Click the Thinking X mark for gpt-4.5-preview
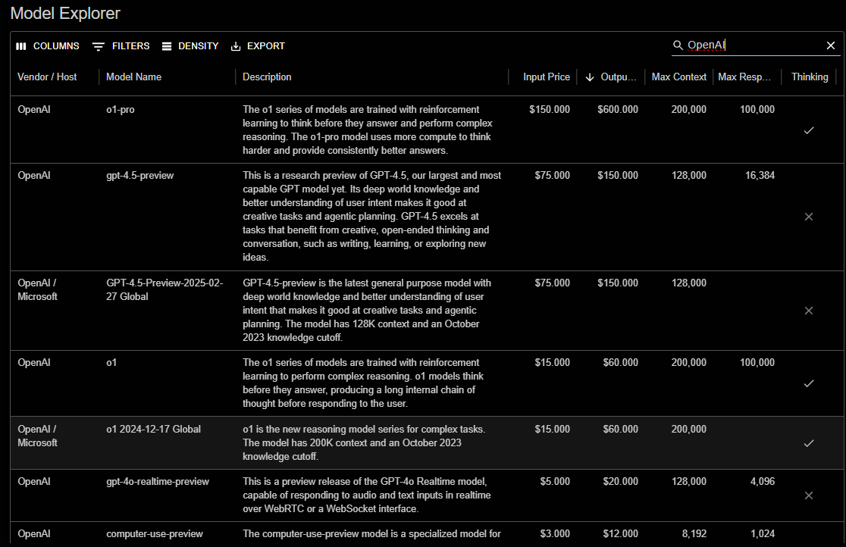This screenshot has height=547, width=846. pos(809,217)
